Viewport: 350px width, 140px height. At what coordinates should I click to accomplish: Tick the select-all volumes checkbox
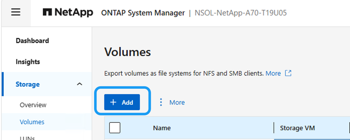tap(115, 128)
